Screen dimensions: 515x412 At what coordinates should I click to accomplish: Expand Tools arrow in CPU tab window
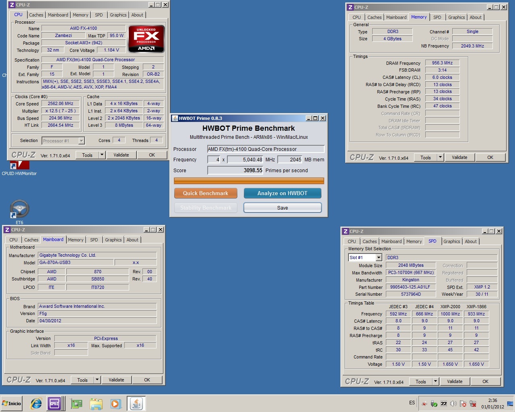(x=102, y=155)
